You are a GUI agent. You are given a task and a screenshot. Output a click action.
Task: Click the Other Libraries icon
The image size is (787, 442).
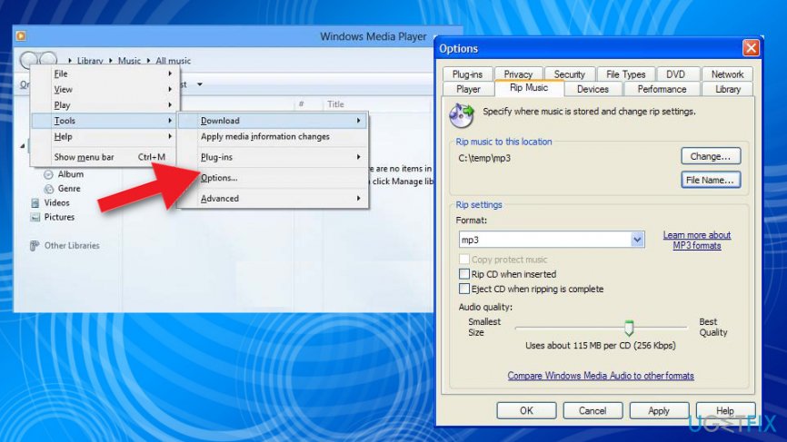tap(35, 246)
